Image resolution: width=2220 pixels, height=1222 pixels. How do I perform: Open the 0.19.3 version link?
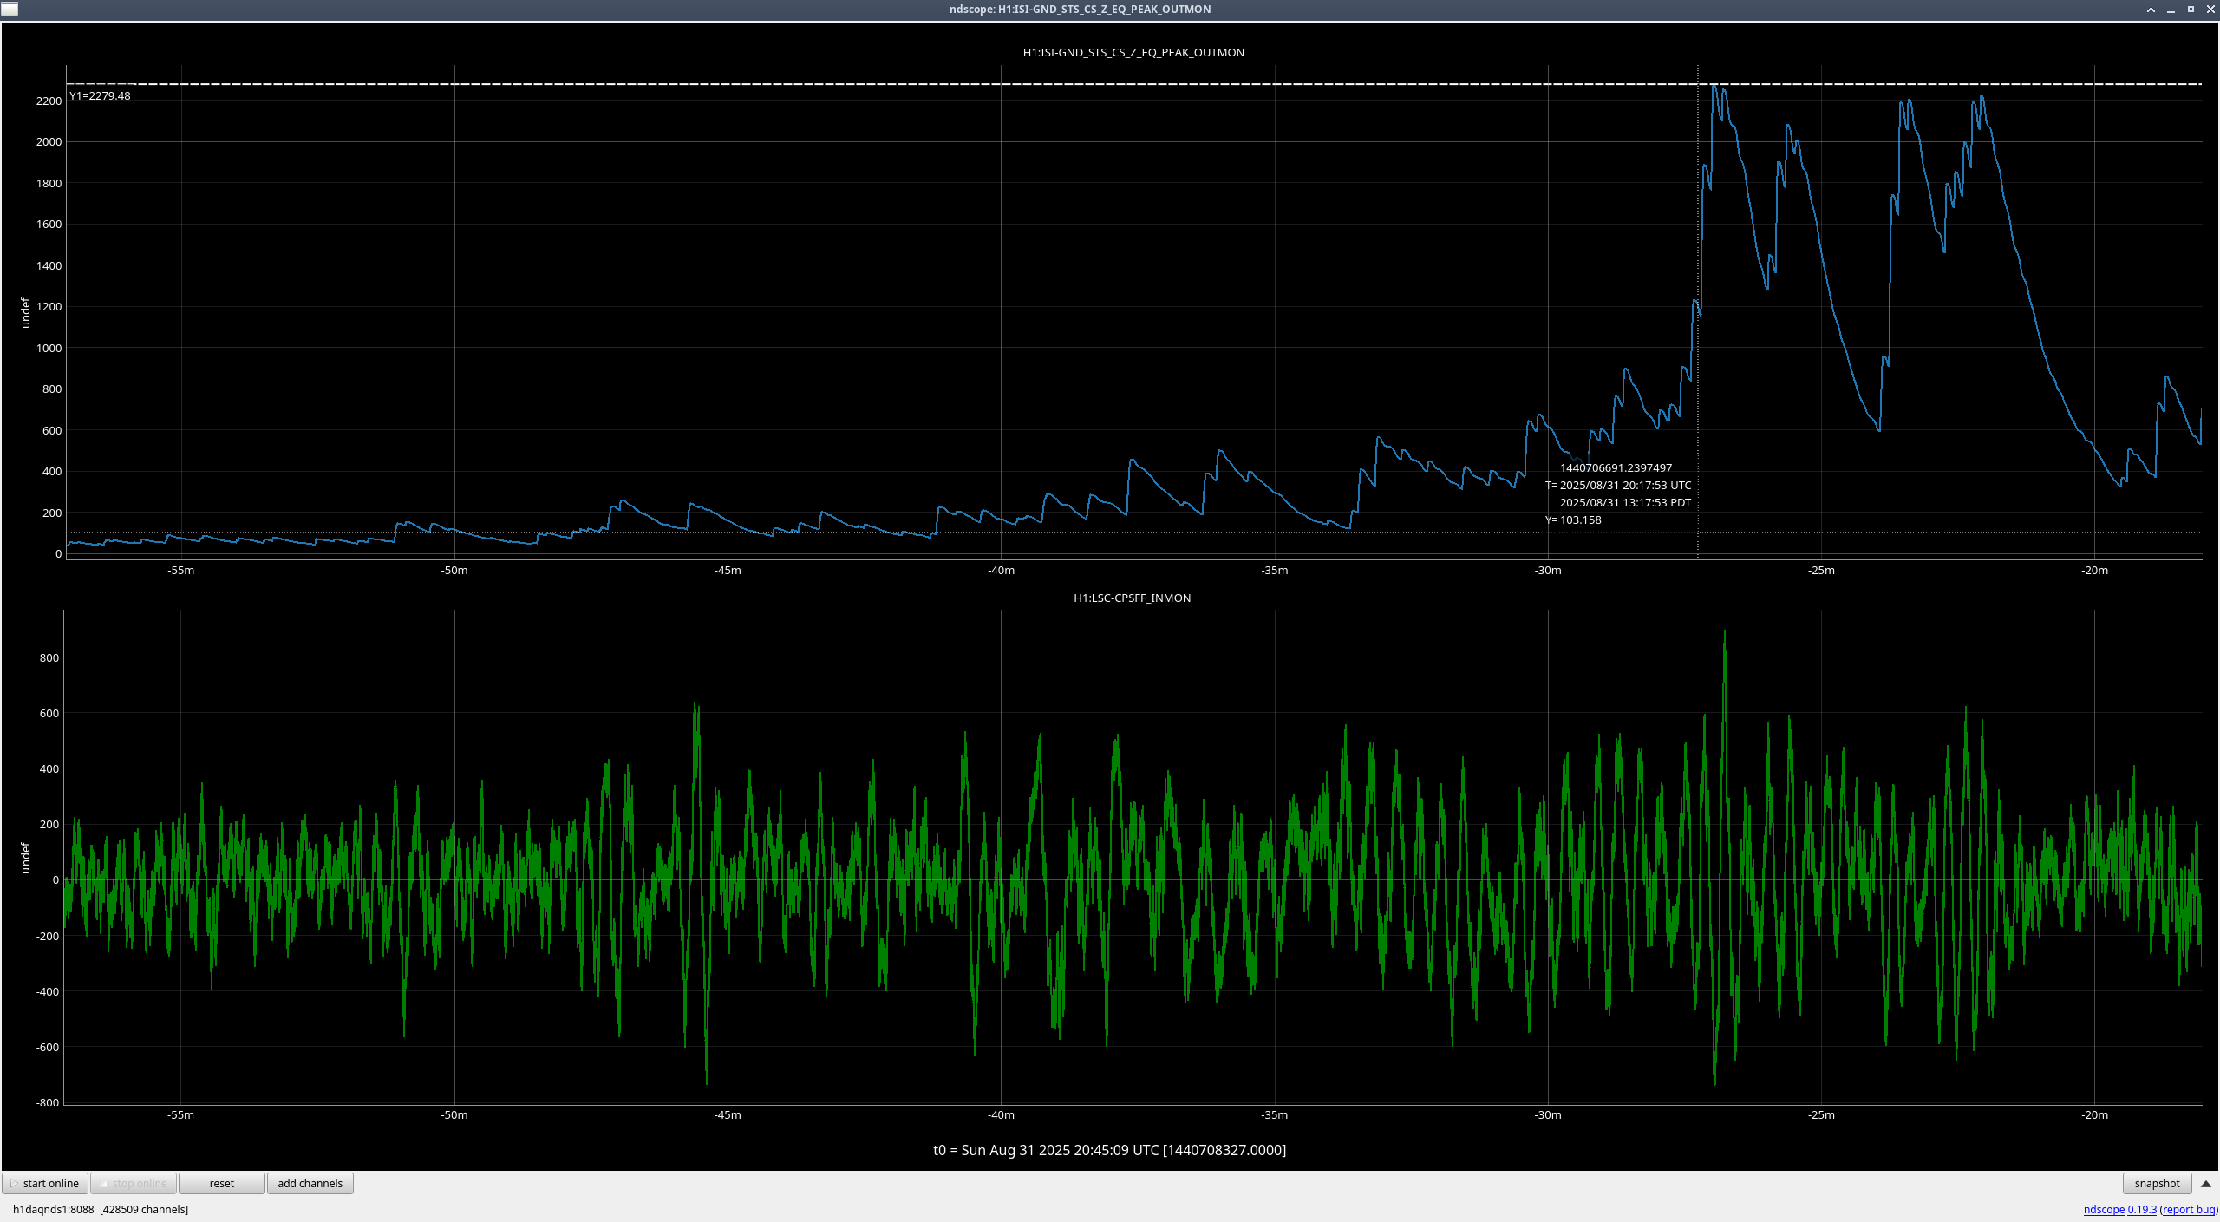2142,1209
